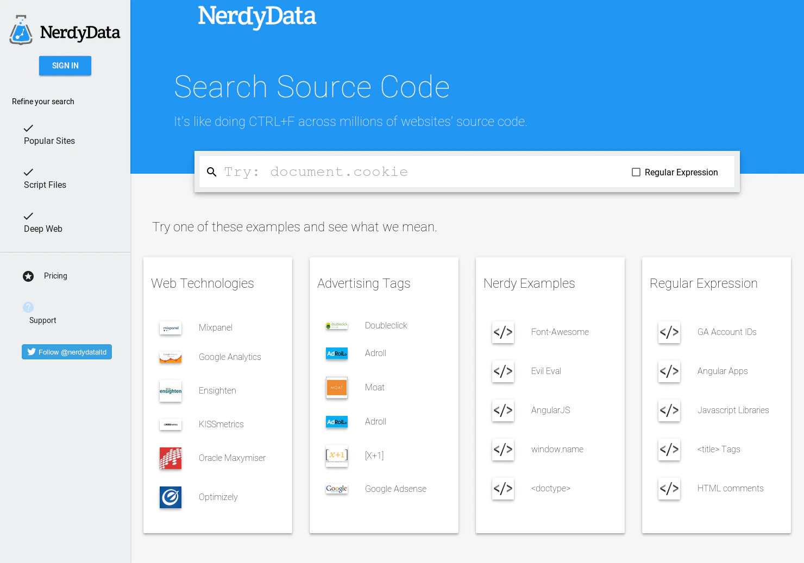Screen dimensions: 804x563
Task: Click the Follow @nerdydataltd Twitter button
Action: point(66,352)
